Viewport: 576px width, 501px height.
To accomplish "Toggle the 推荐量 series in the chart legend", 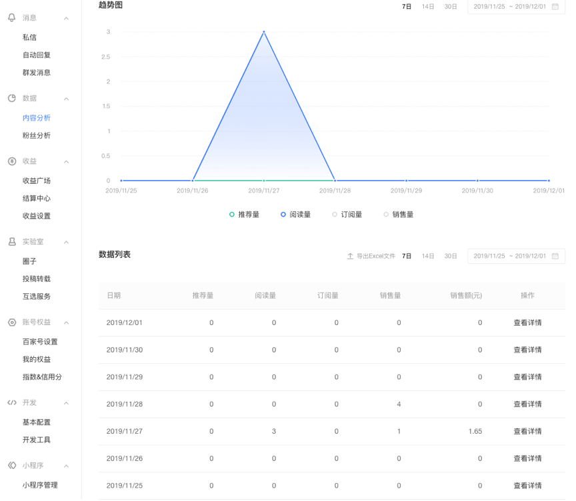I will point(244,215).
